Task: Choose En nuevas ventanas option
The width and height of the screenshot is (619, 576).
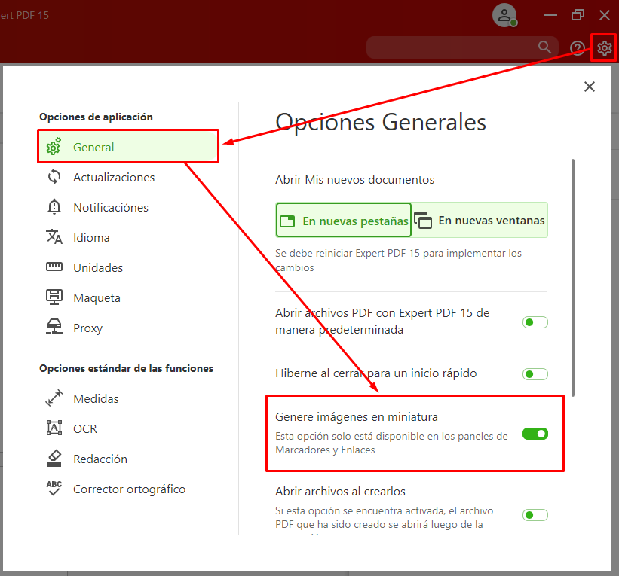Action: (x=480, y=220)
